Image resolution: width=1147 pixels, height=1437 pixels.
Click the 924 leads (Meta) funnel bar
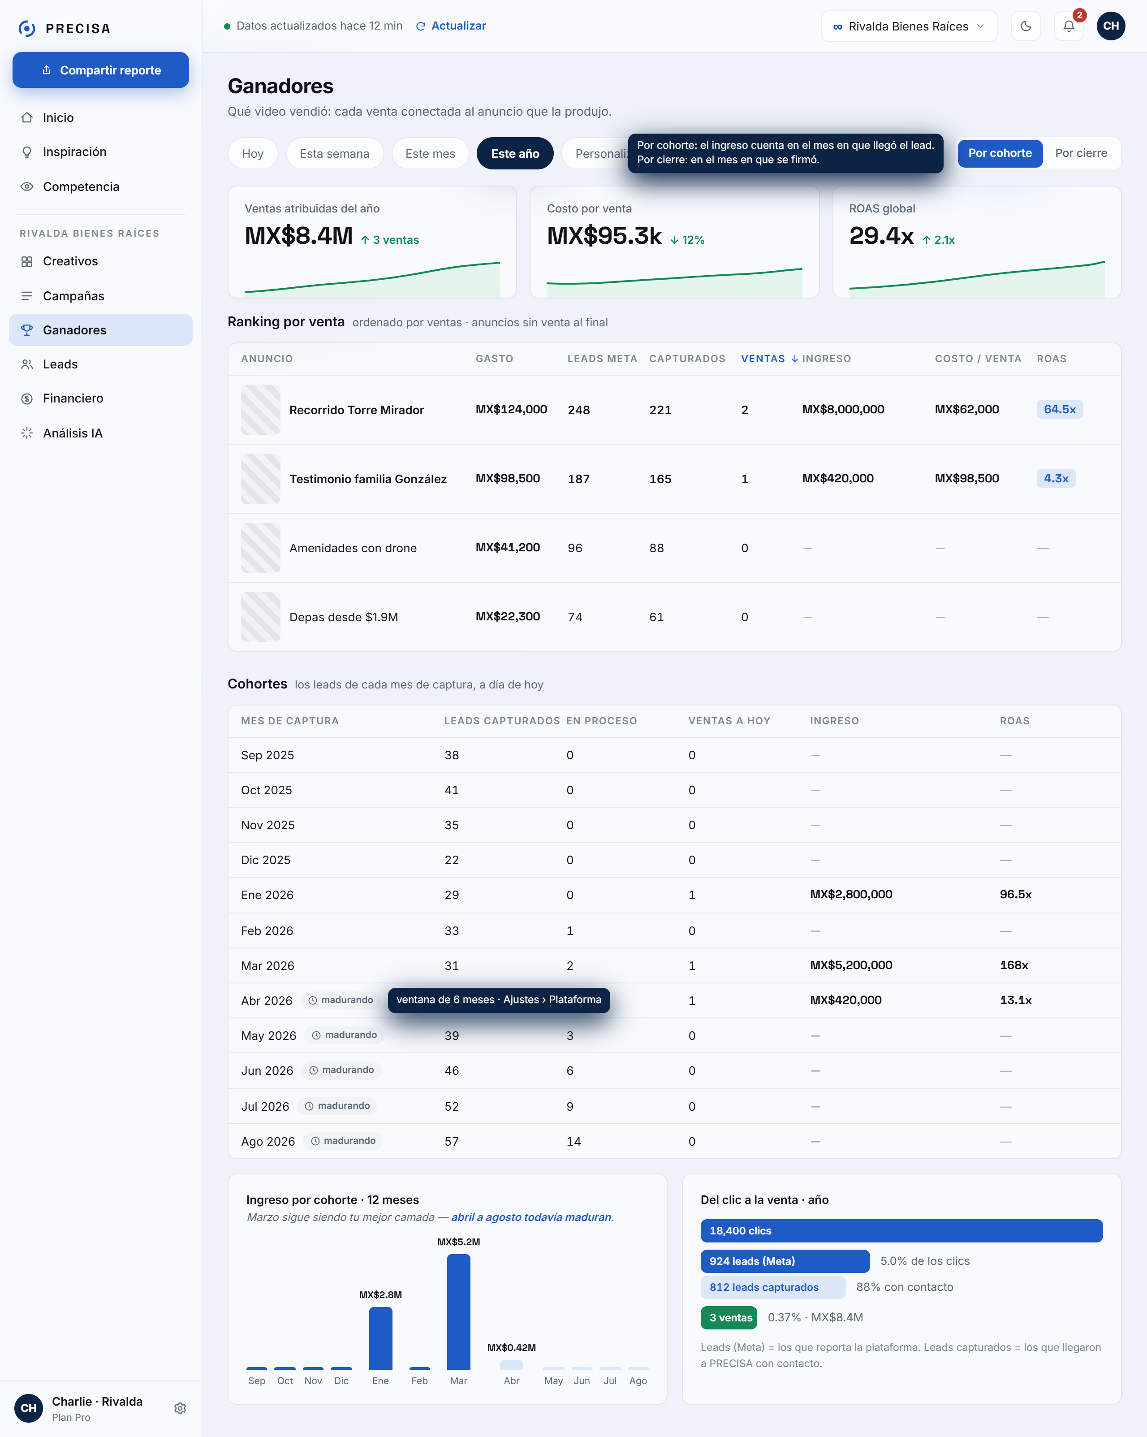click(x=785, y=1261)
